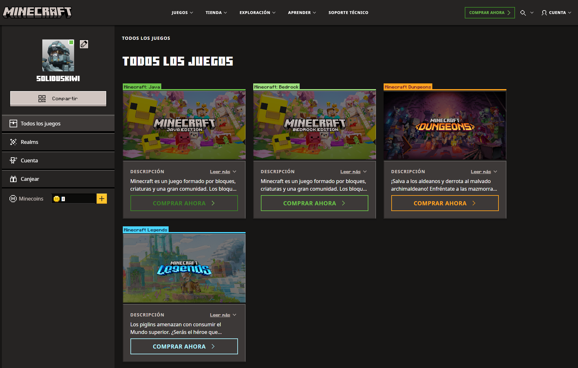Open Soporte Técnico page

click(x=348, y=13)
